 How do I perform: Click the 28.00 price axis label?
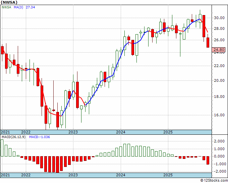coord(219,28)
